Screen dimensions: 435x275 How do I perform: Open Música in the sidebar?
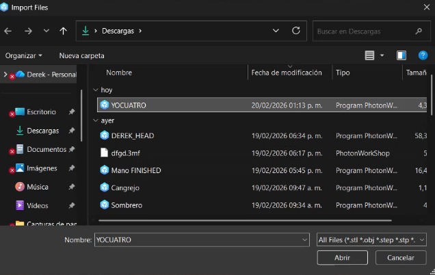tap(38, 187)
